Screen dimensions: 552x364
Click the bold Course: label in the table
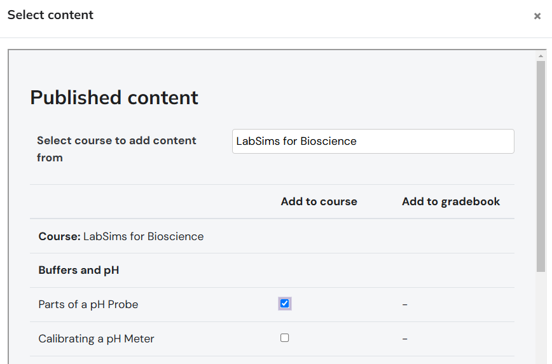pyautogui.click(x=59, y=236)
